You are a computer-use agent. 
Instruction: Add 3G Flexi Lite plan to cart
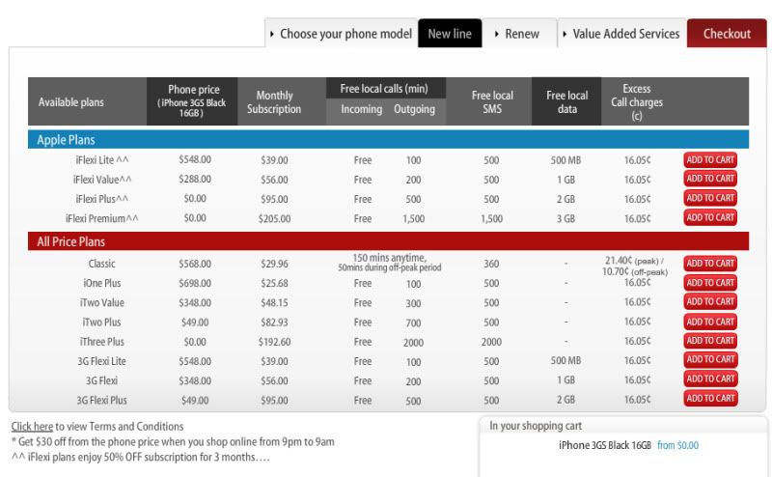coord(710,360)
